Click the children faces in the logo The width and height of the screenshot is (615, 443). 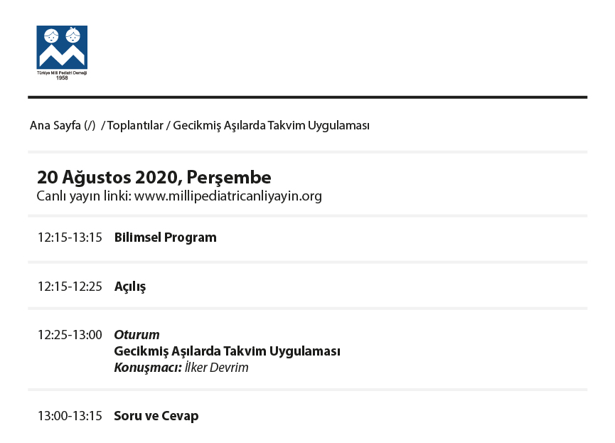pos(62,36)
